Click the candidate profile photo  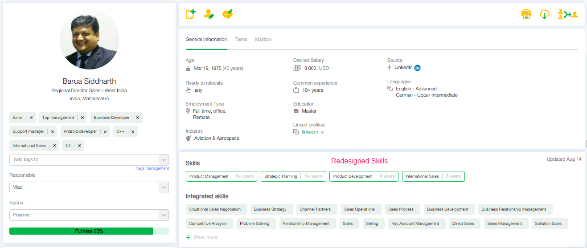pos(89,40)
